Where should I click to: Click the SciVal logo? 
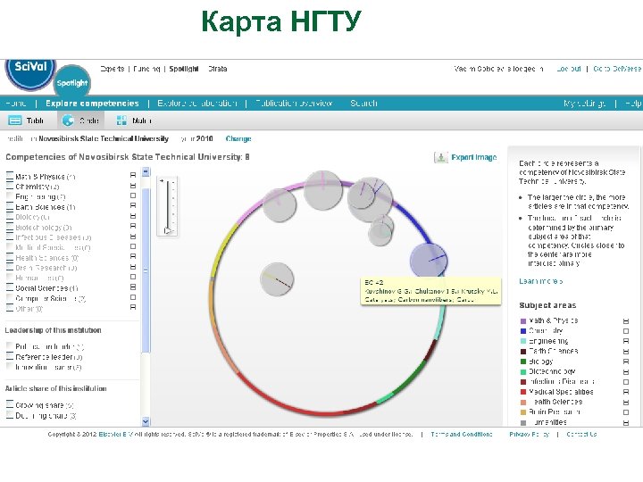click(x=30, y=73)
